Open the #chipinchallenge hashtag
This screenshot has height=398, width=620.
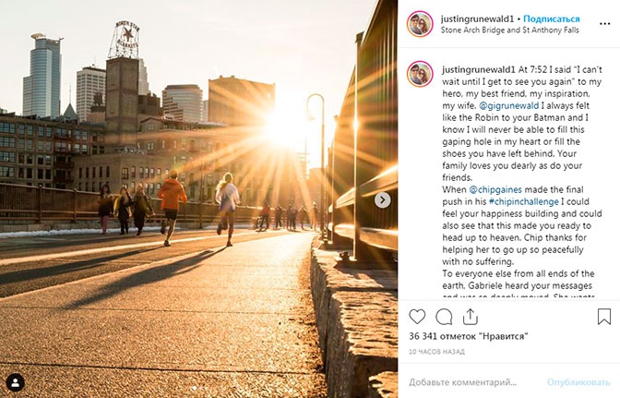pyautogui.click(x=523, y=201)
